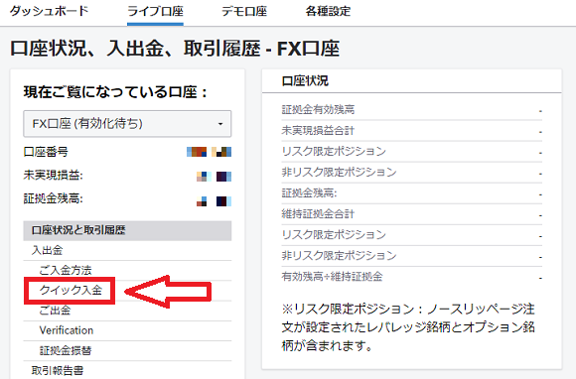Click the 証拠金残高: label in the left panel
This screenshot has height=379, width=576.
pos(54,198)
